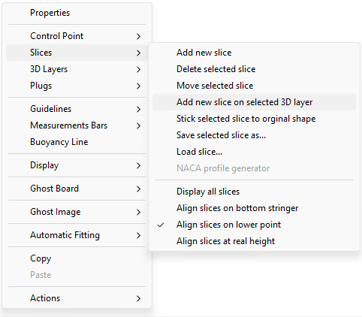Open the Automatic Fitting submenu
362x317 pixels.
pos(77,235)
